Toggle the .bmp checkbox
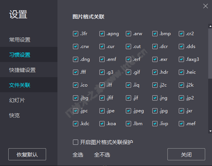This screenshot has height=166, width=212. (x=155, y=34)
